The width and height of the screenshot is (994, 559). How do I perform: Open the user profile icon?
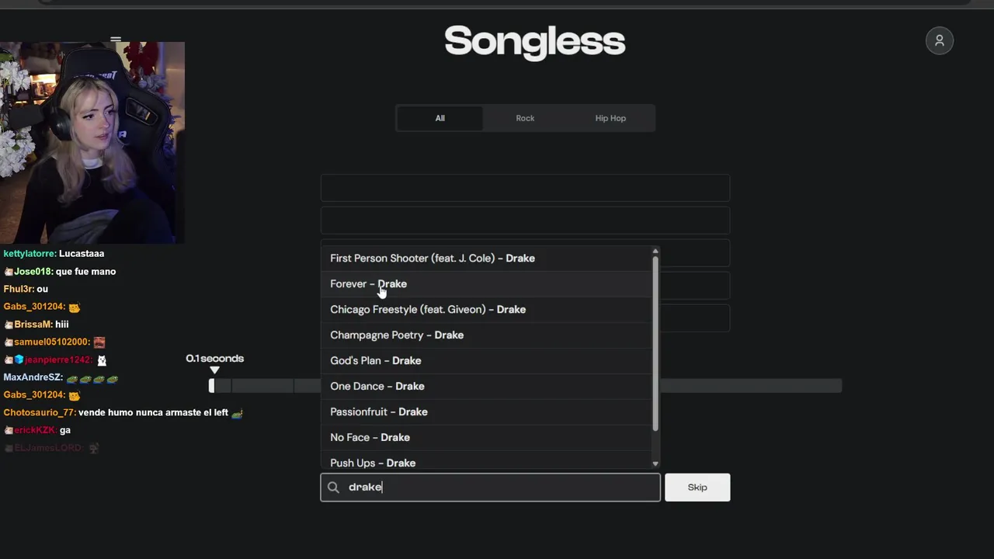click(939, 40)
